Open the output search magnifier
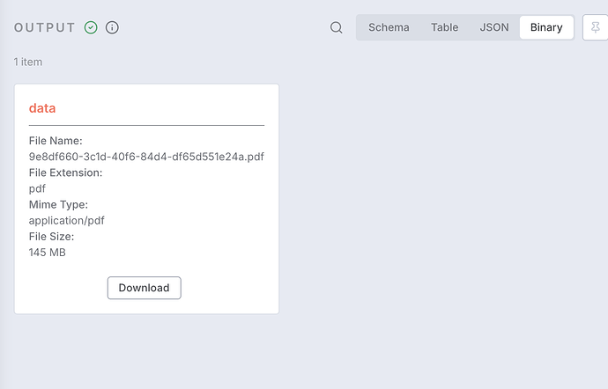 (336, 27)
